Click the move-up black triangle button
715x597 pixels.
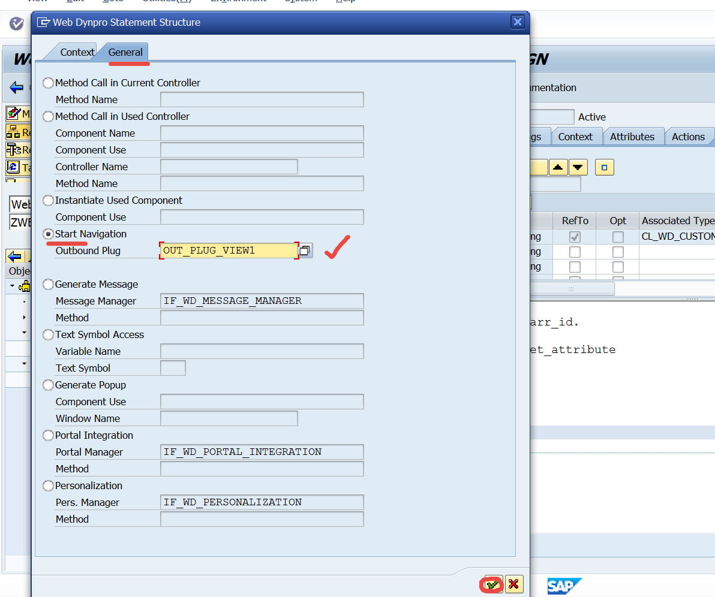pyautogui.click(x=558, y=167)
